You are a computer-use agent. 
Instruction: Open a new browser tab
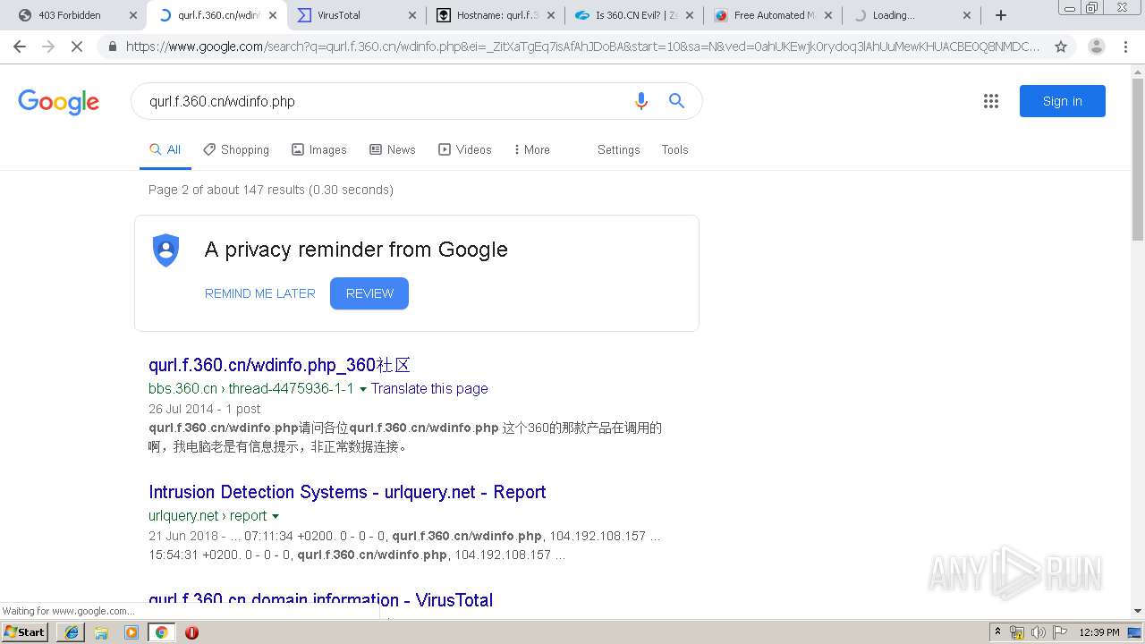1001,15
